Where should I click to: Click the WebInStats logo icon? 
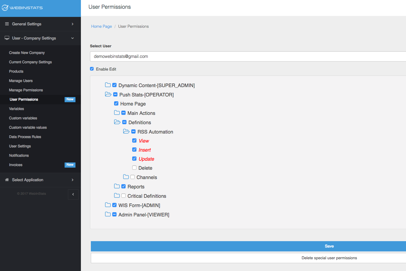click(5, 8)
